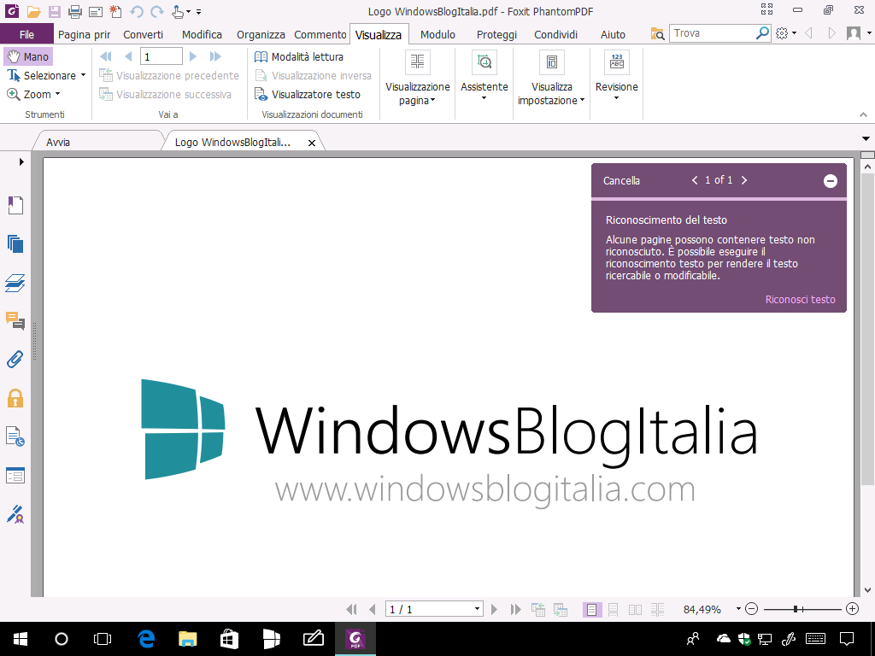Expand the Selezionare dropdown
The image size is (875, 656).
click(x=83, y=75)
